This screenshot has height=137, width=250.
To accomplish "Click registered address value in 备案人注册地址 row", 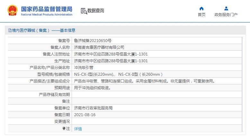I will point(111,54).
